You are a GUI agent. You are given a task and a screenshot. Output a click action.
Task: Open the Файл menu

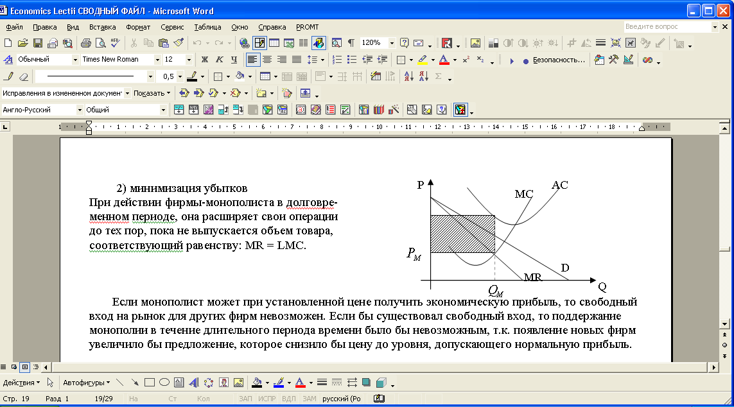click(14, 27)
